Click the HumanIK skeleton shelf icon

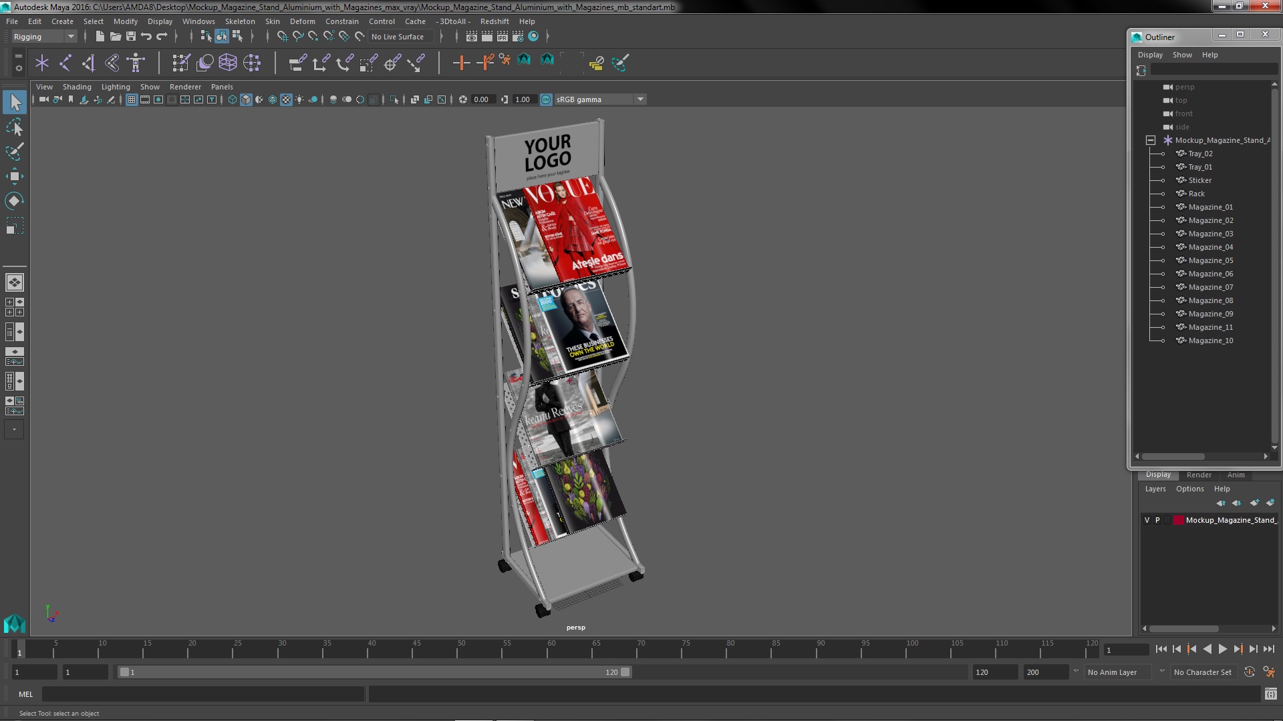tap(136, 63)
